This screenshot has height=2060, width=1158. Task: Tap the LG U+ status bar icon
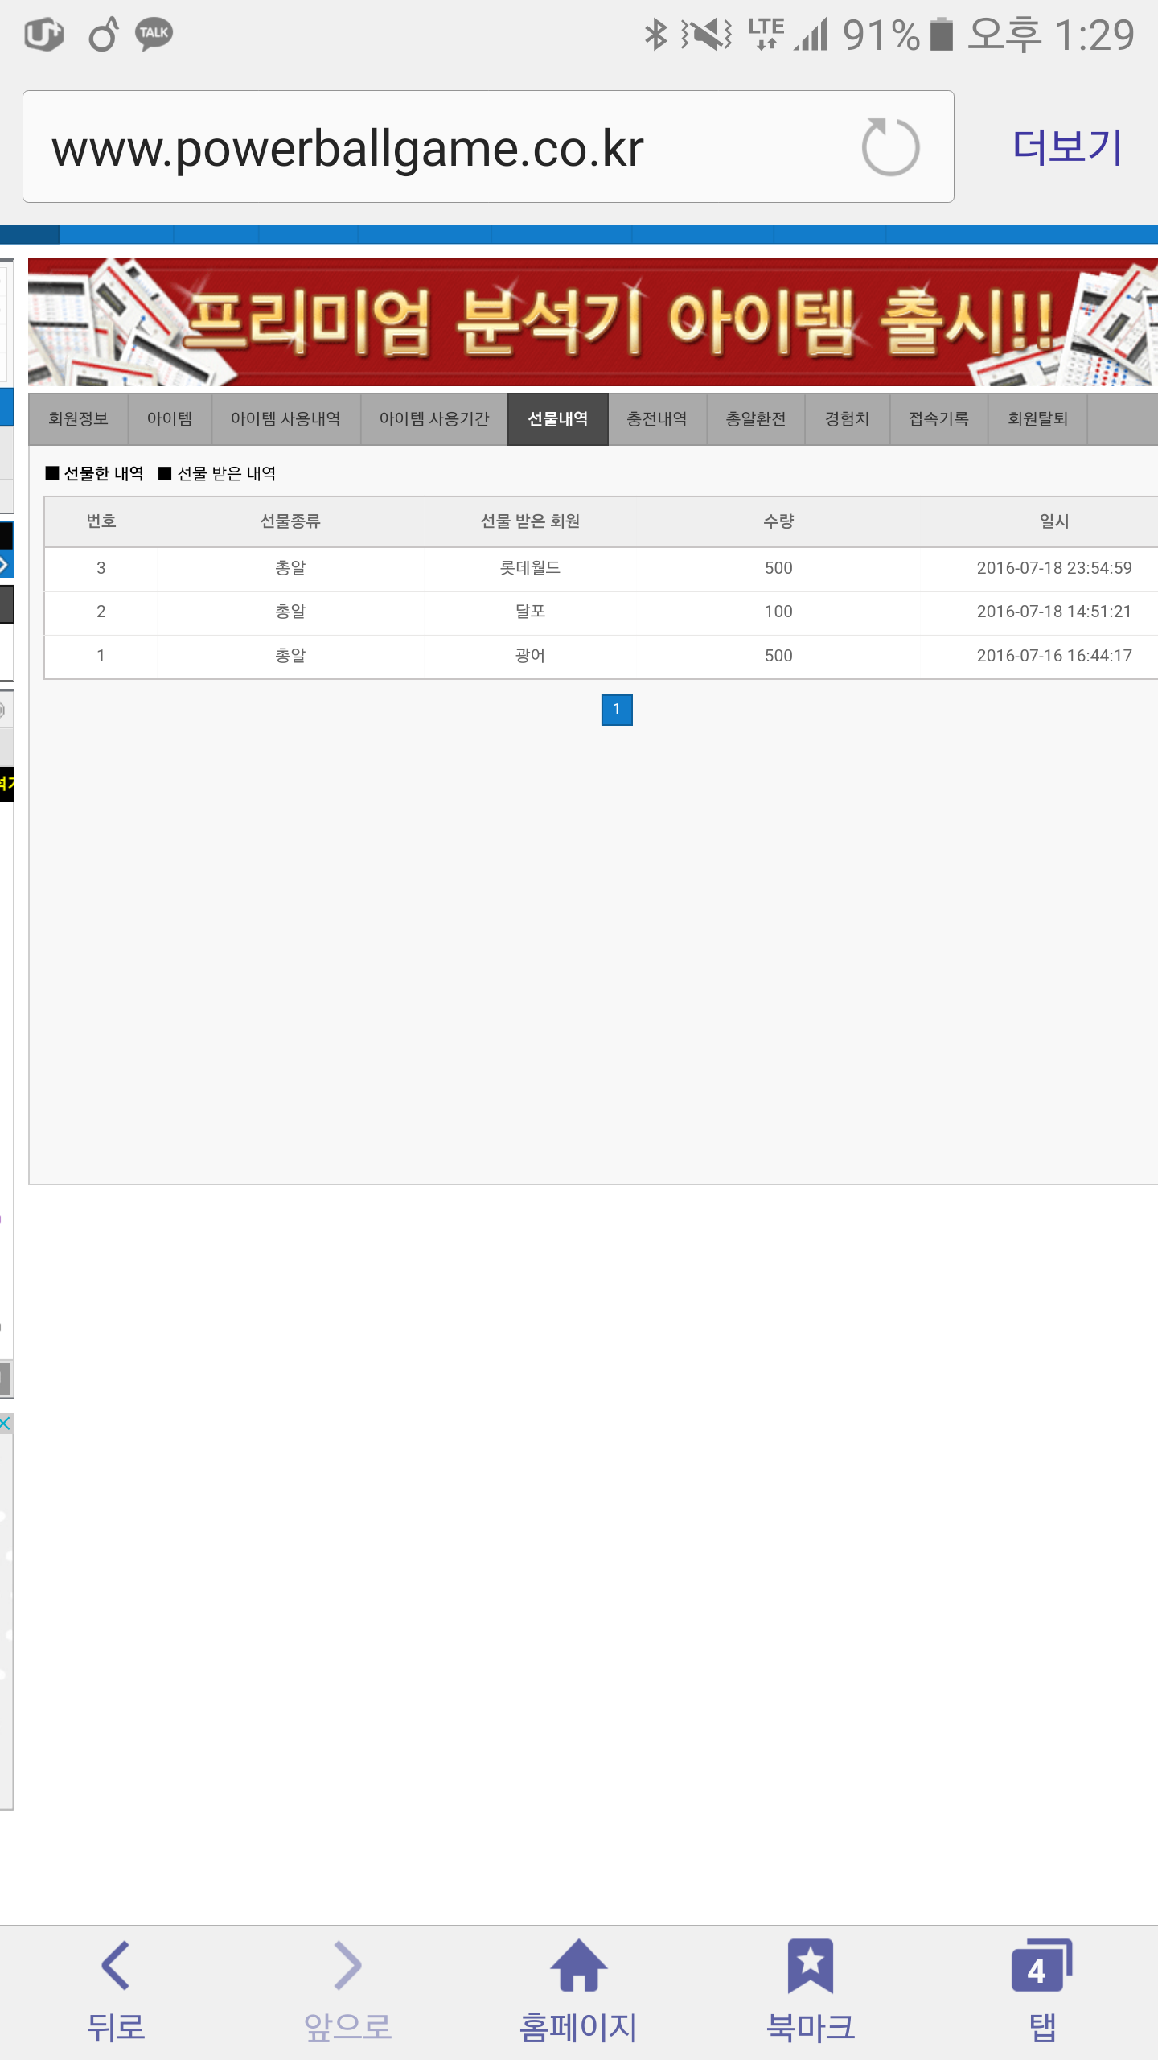click(44, 35)
